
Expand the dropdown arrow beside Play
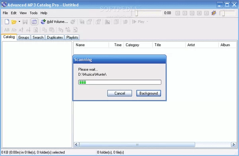click(x=147, y=21)
